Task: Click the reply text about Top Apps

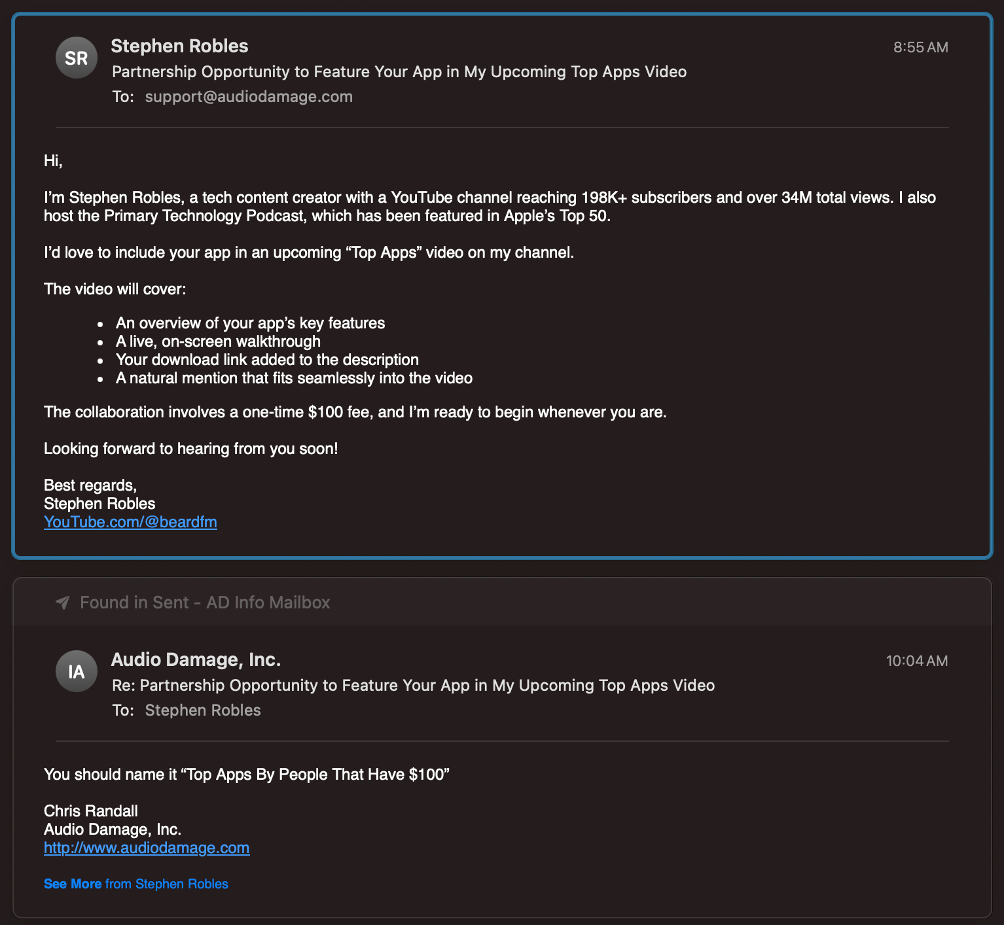Action: point(246,775)
